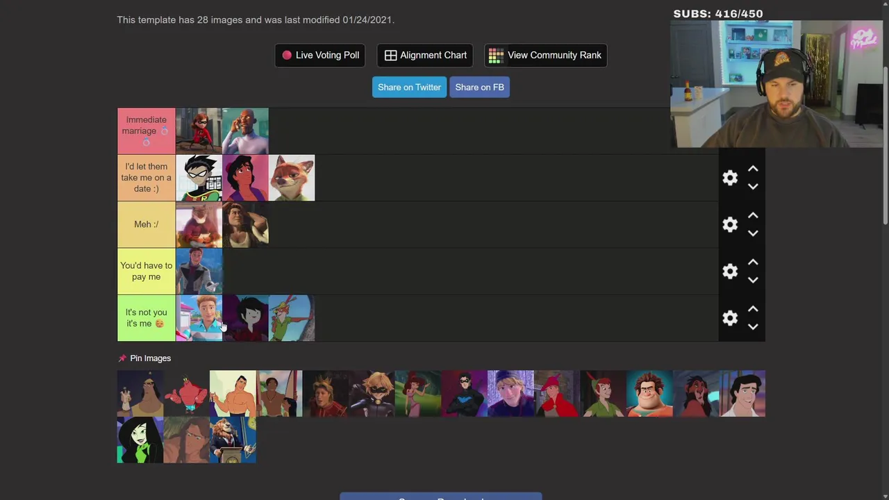Pick Hans image in pay-me tier
The width and height of the screenshot is (889, 500).
tap(199, 271)
